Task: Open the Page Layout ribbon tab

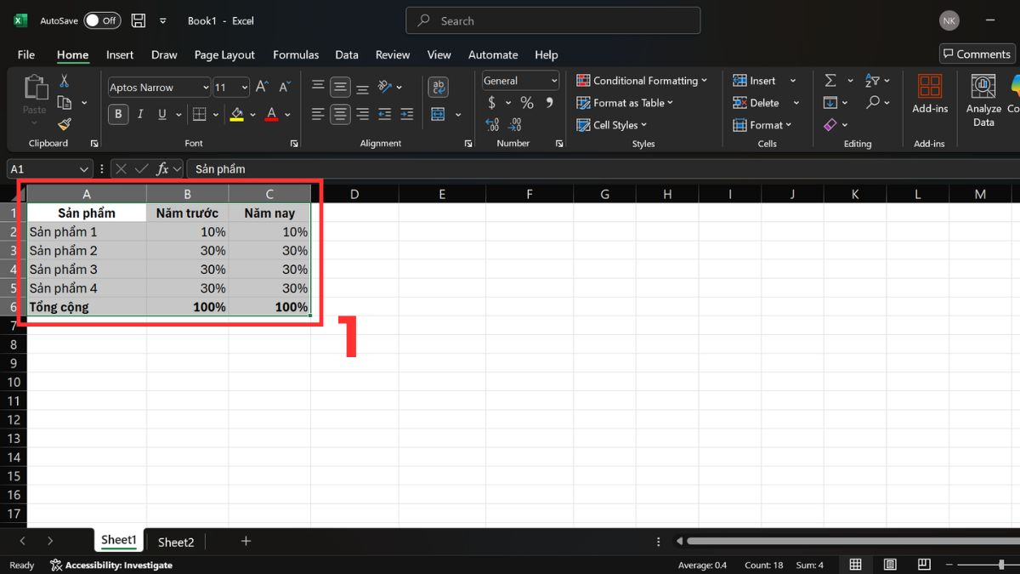Action: 224,54
